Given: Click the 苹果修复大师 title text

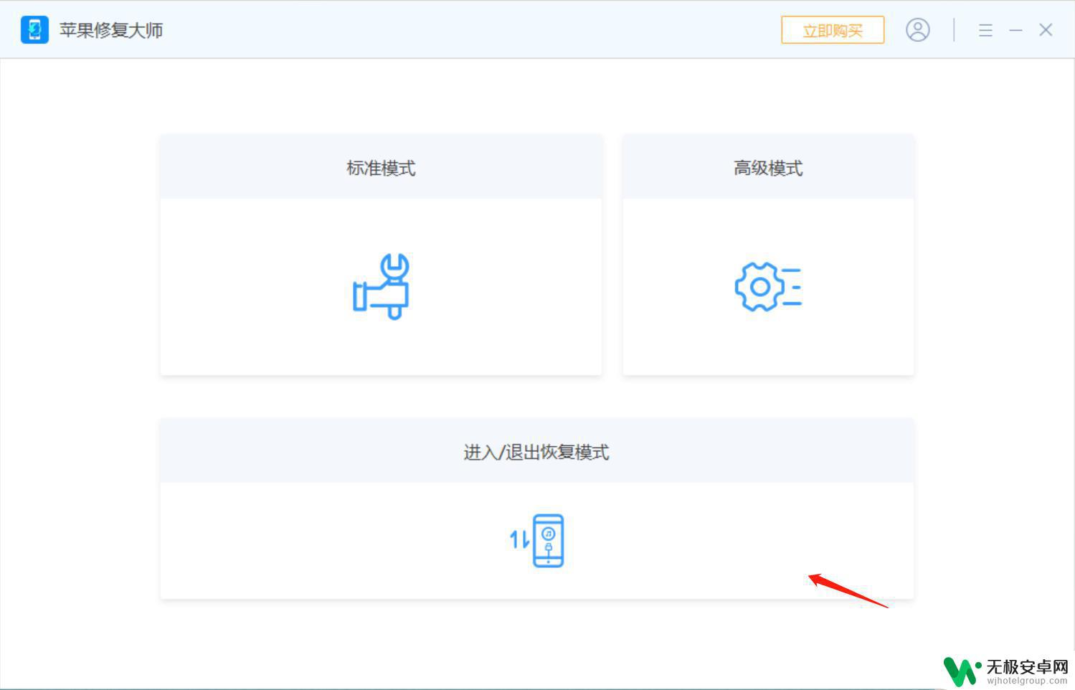Looking at the screenshot, I should [111, 30].
